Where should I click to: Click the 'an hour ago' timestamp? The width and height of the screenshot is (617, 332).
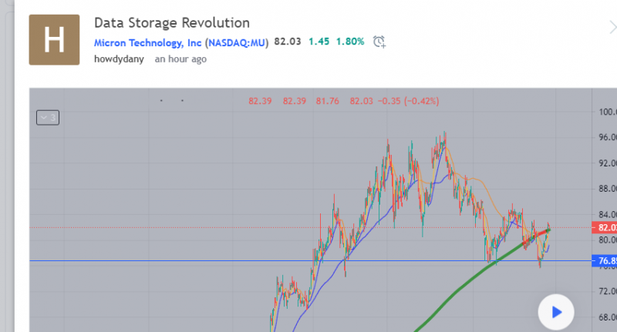click(x=180, y=59)
